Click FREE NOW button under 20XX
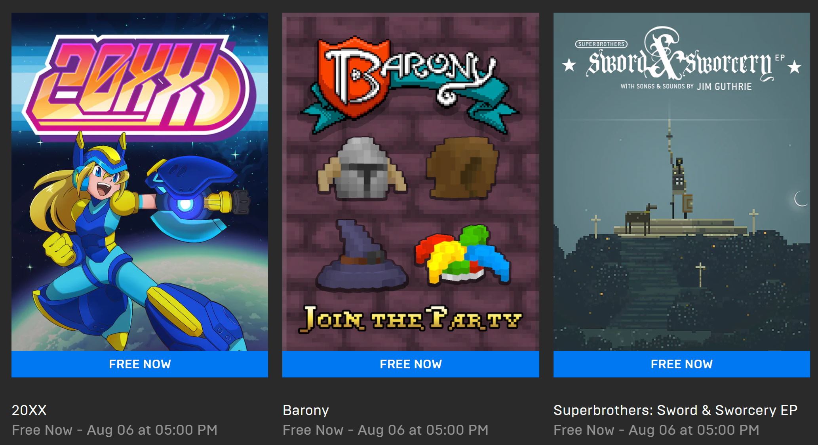This screenshot has height=445, width=818. click(x=140, y=364)
